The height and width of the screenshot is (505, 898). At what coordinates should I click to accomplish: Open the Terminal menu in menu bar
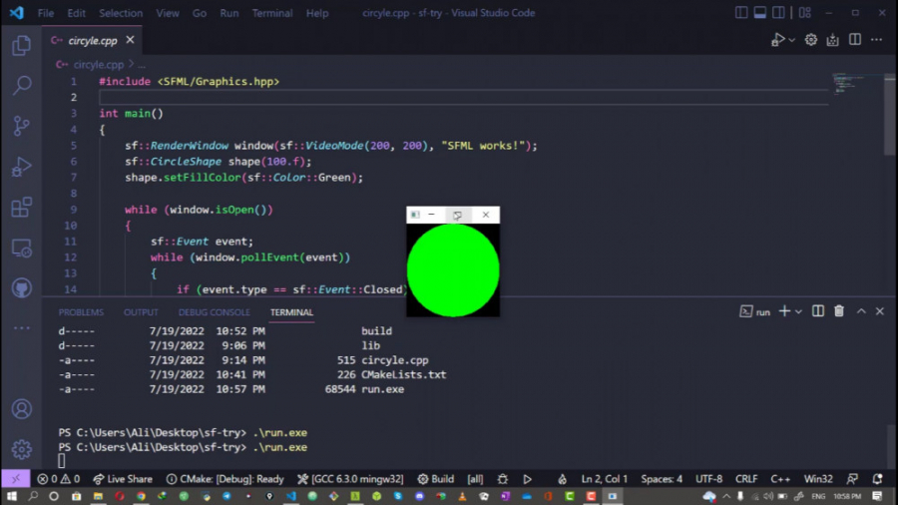[271, 13]
